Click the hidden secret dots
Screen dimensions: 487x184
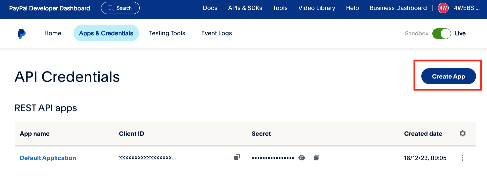273,158
